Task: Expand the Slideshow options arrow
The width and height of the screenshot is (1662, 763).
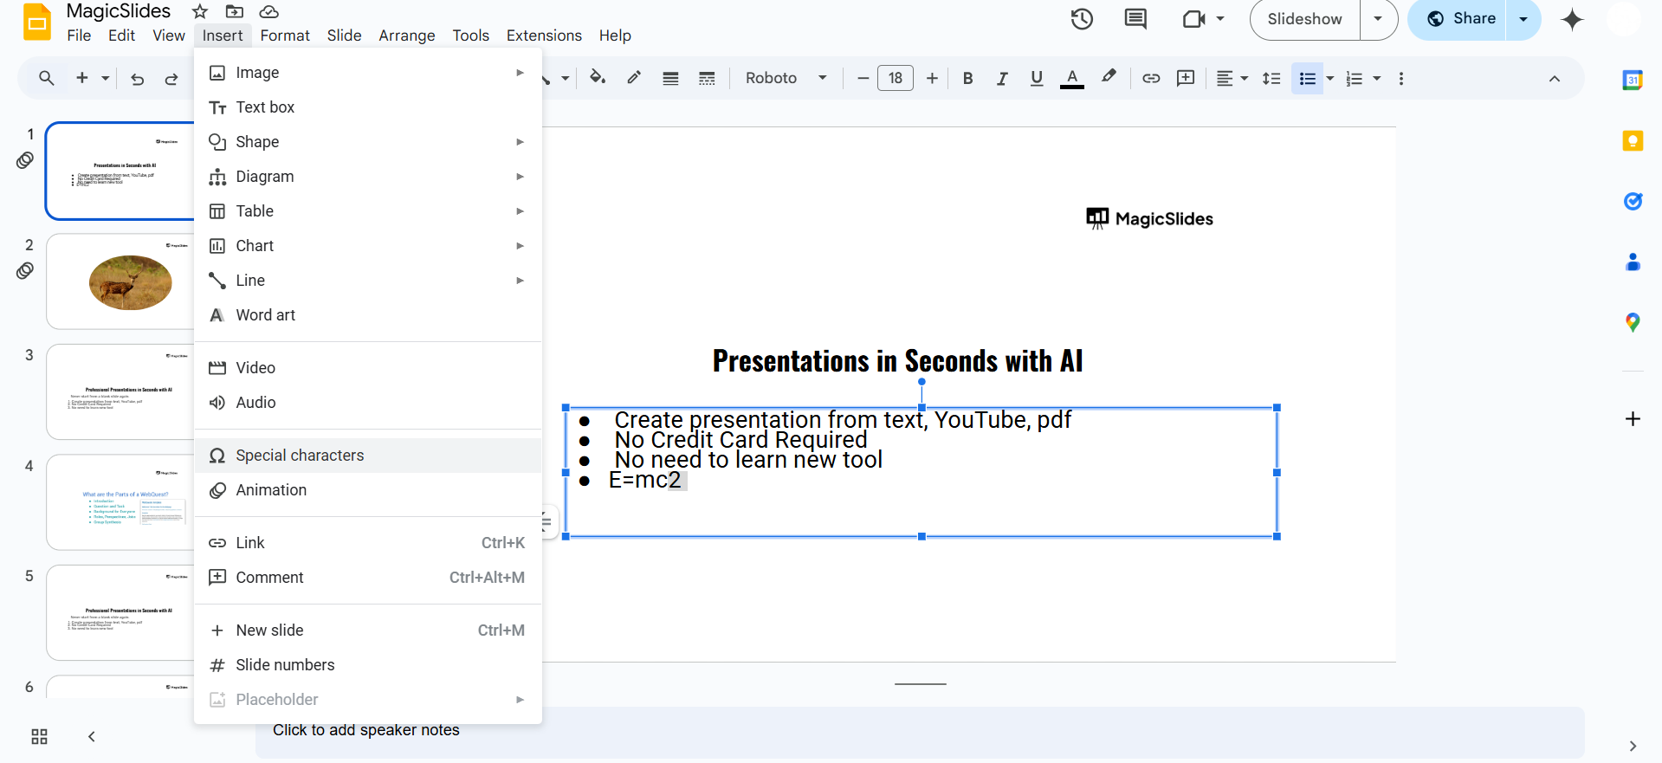Action: pyautogui.click(x=1378, y=19)
